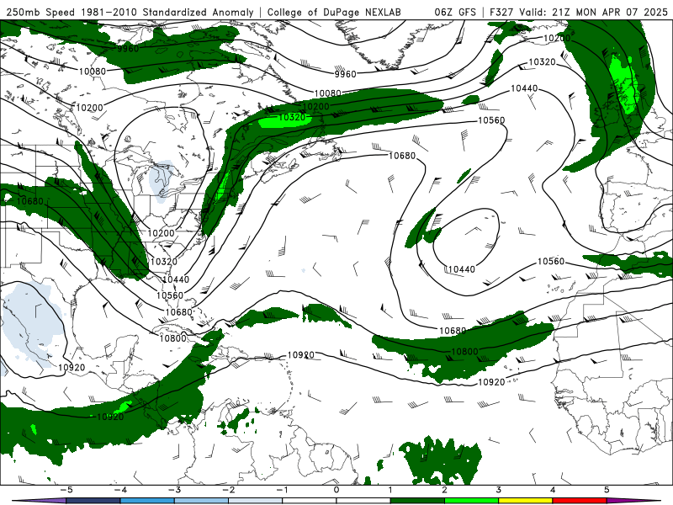Click the pale blue negative anomaly over Lake Michigan
Screen dimensions: 673x505
click(162, 180)
